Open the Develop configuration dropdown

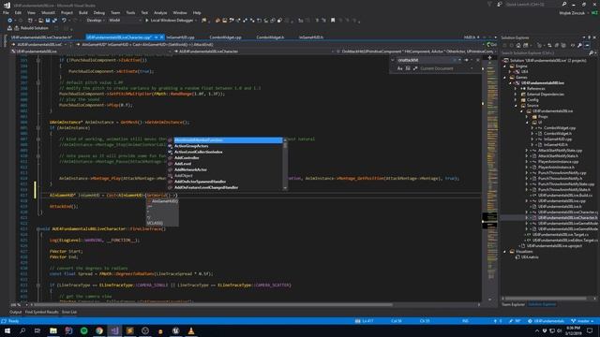coord(96,21)
